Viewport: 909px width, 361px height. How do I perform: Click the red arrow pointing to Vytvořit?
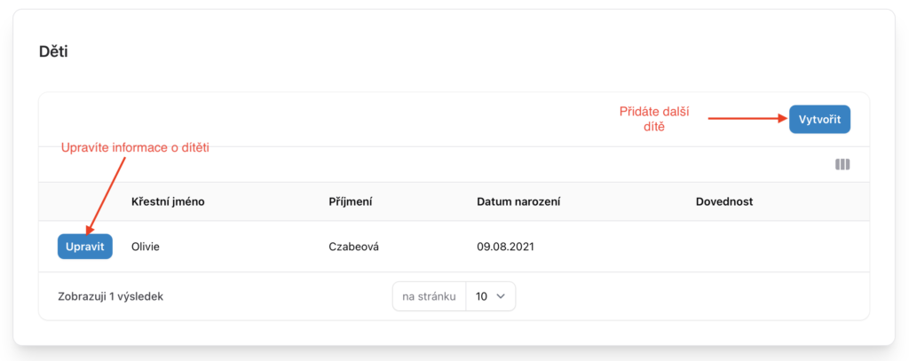744,117
